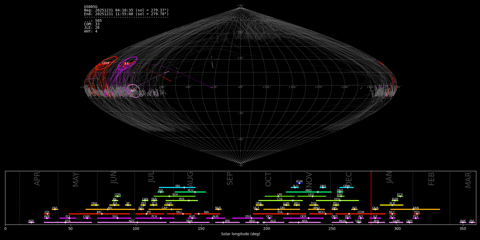Click the LEO shower label in the timeline

pyautogui.click(x=311, y=195)
